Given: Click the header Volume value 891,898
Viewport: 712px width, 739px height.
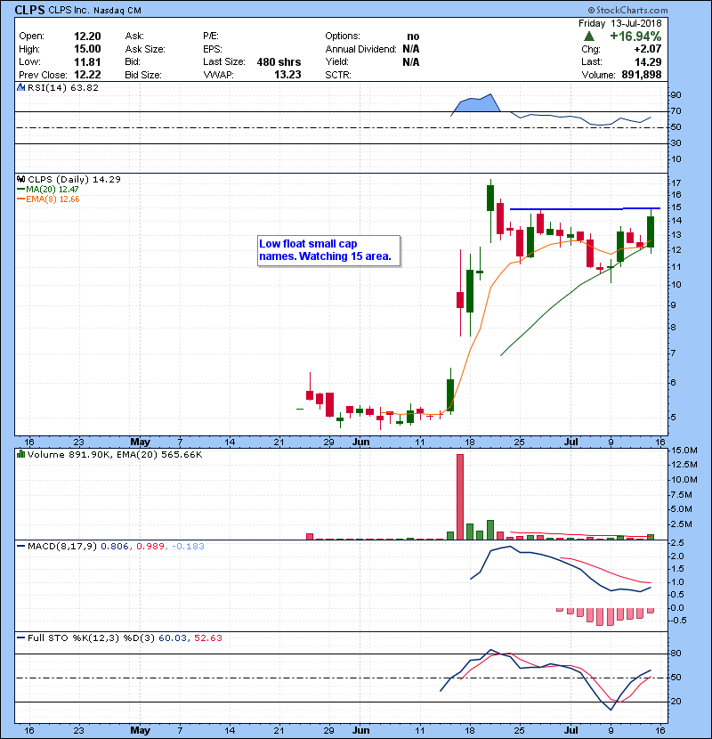Looking at the screenshot, I should click(x=642, y=75).
